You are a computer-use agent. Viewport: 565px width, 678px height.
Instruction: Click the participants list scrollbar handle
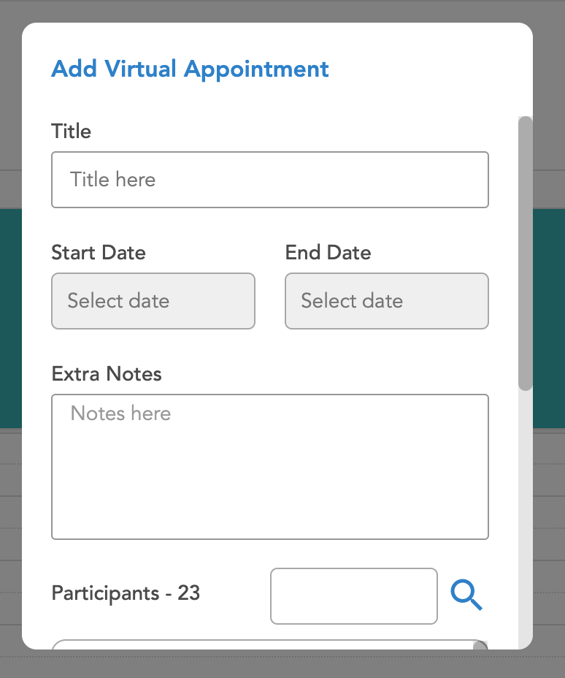tap(480, 645)
